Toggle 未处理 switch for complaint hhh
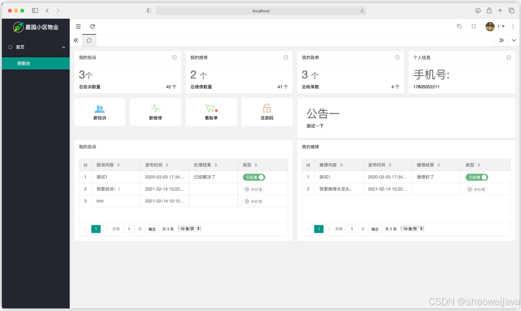The image size is (521, 311). pyautogui.click(x=253, y=201)
